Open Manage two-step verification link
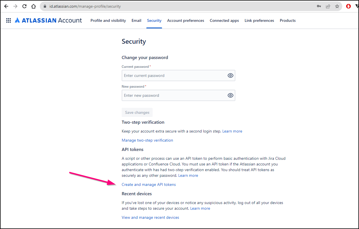The image size is (359, 229). click(x=147, y=140)
